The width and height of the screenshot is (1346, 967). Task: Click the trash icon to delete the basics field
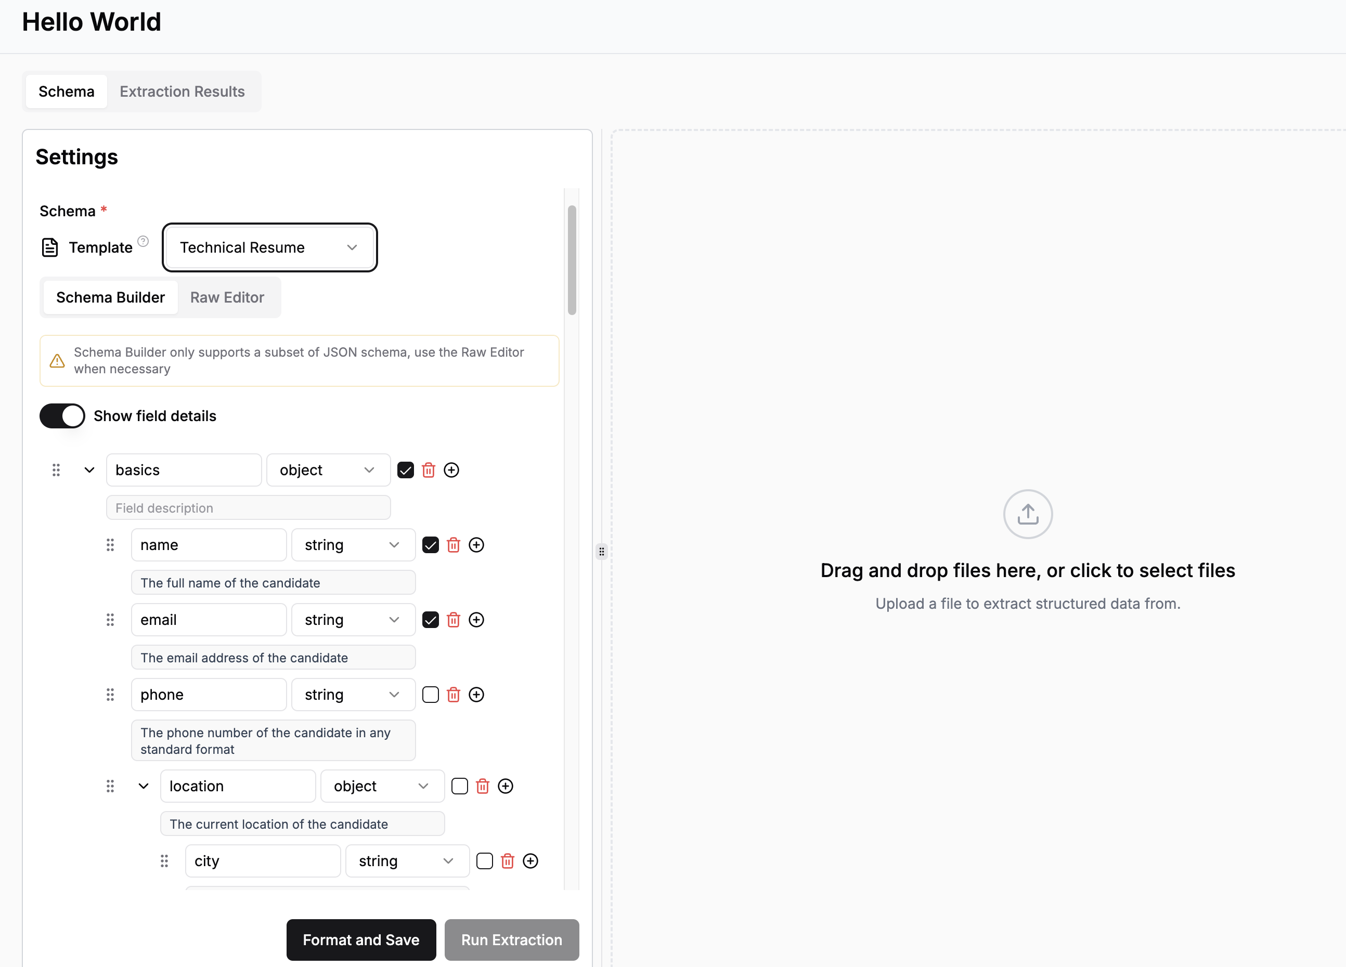click(x=429, y=470)
